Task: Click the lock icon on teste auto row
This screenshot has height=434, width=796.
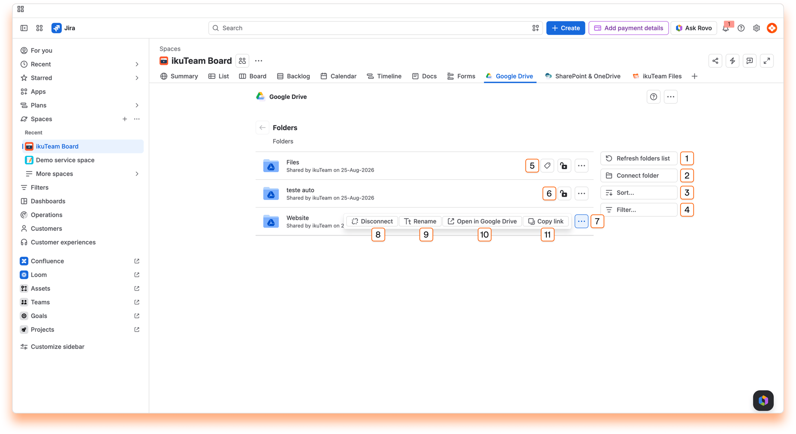Action: 564,193
